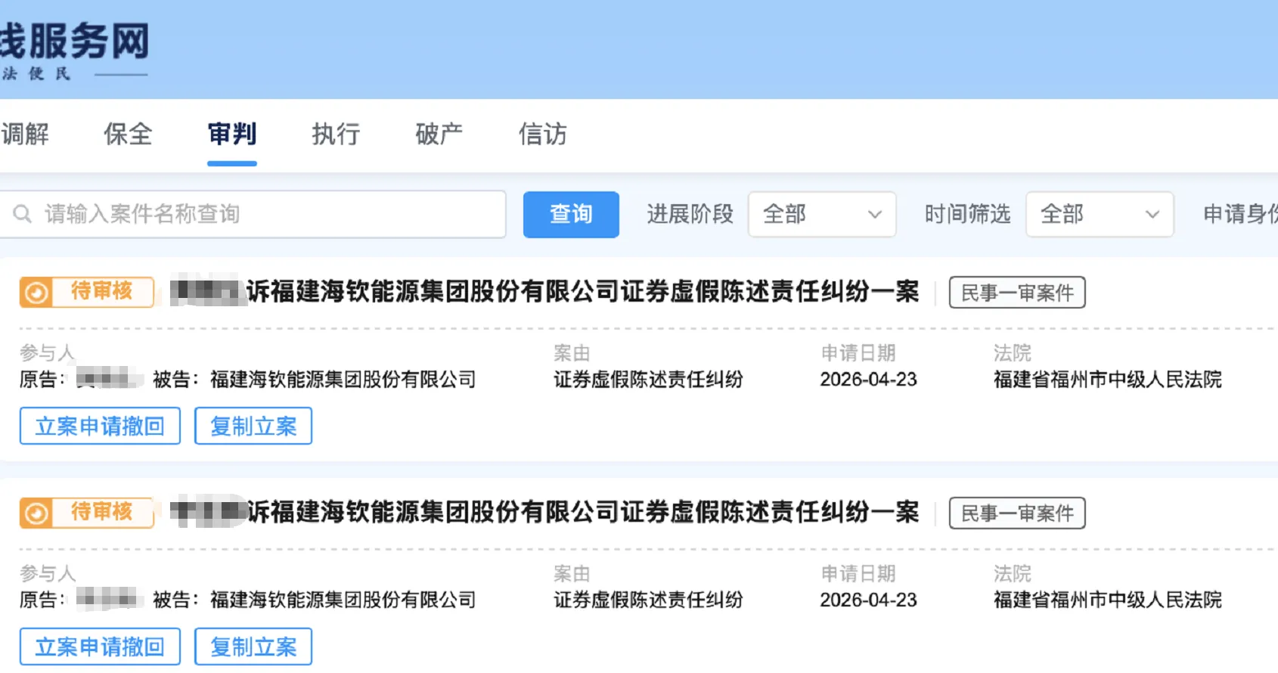Go to the 信访 tab
Screen dimensions: 1278x673
point(542,134)
